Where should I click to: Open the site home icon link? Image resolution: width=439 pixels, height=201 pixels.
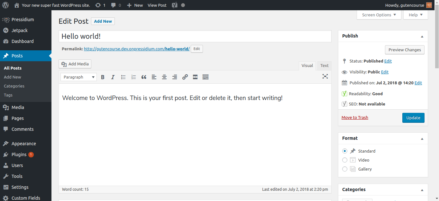17,5
